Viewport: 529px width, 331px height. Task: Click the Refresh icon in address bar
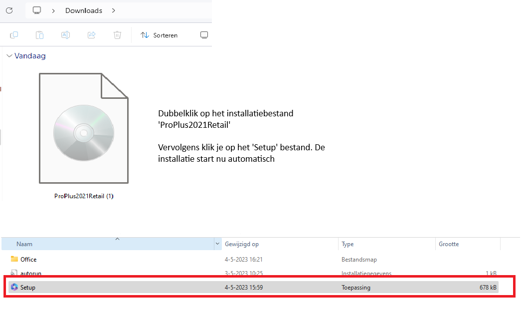pyautogui.click(x=9, y=10)
